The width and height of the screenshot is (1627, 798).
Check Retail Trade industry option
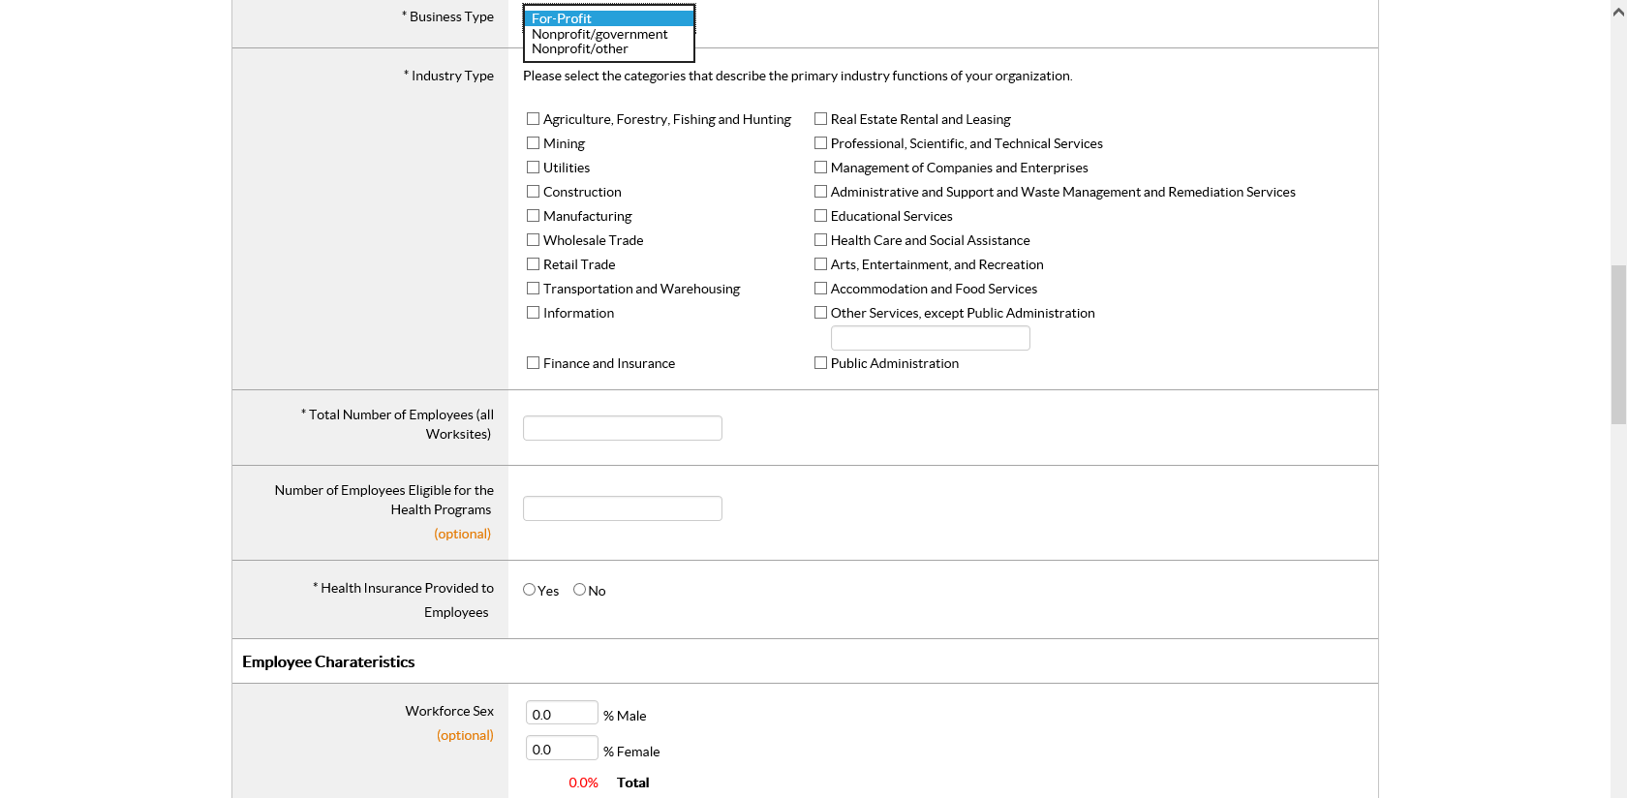[x=533, y=264]
